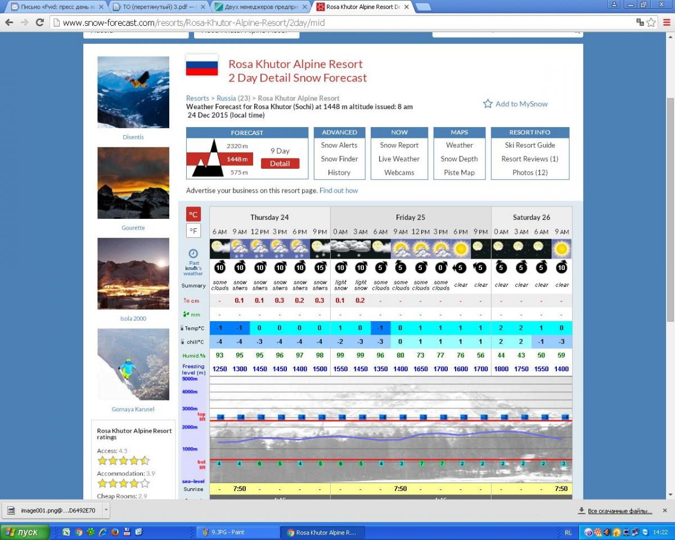View Live Weather
This screenshot has height=540, width=675.
coord(399,159)
